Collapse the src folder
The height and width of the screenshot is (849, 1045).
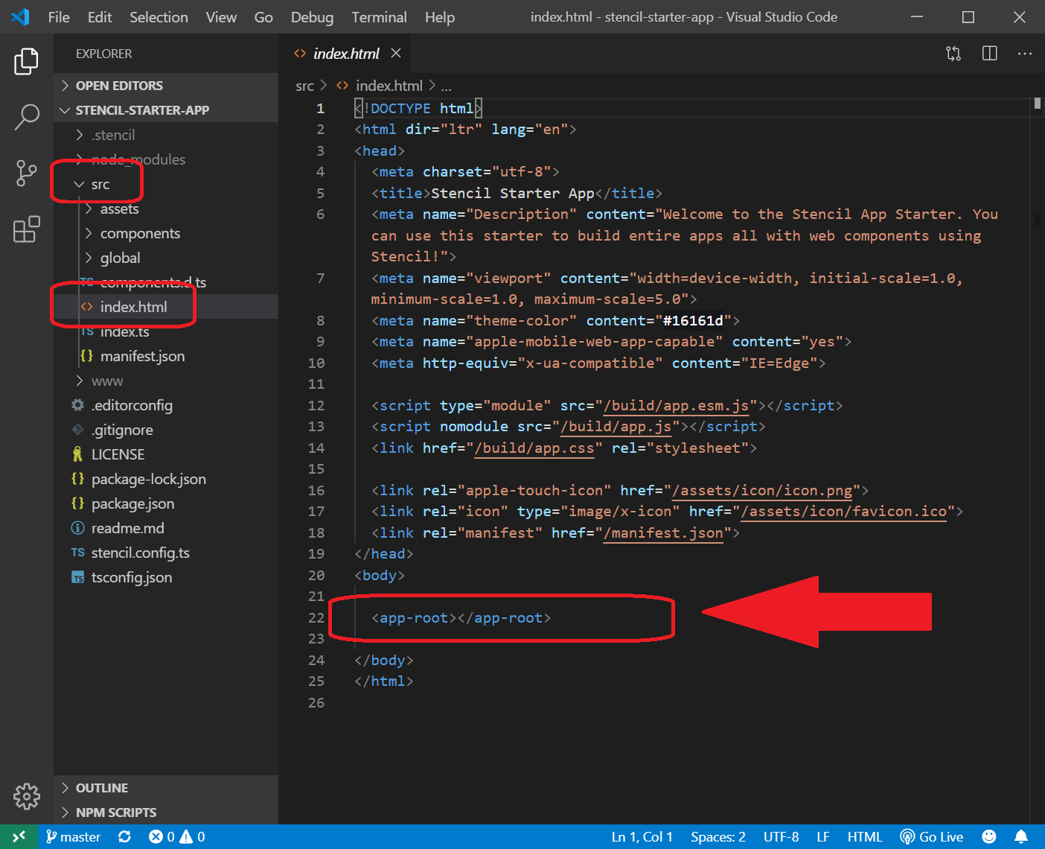point(166,184)
